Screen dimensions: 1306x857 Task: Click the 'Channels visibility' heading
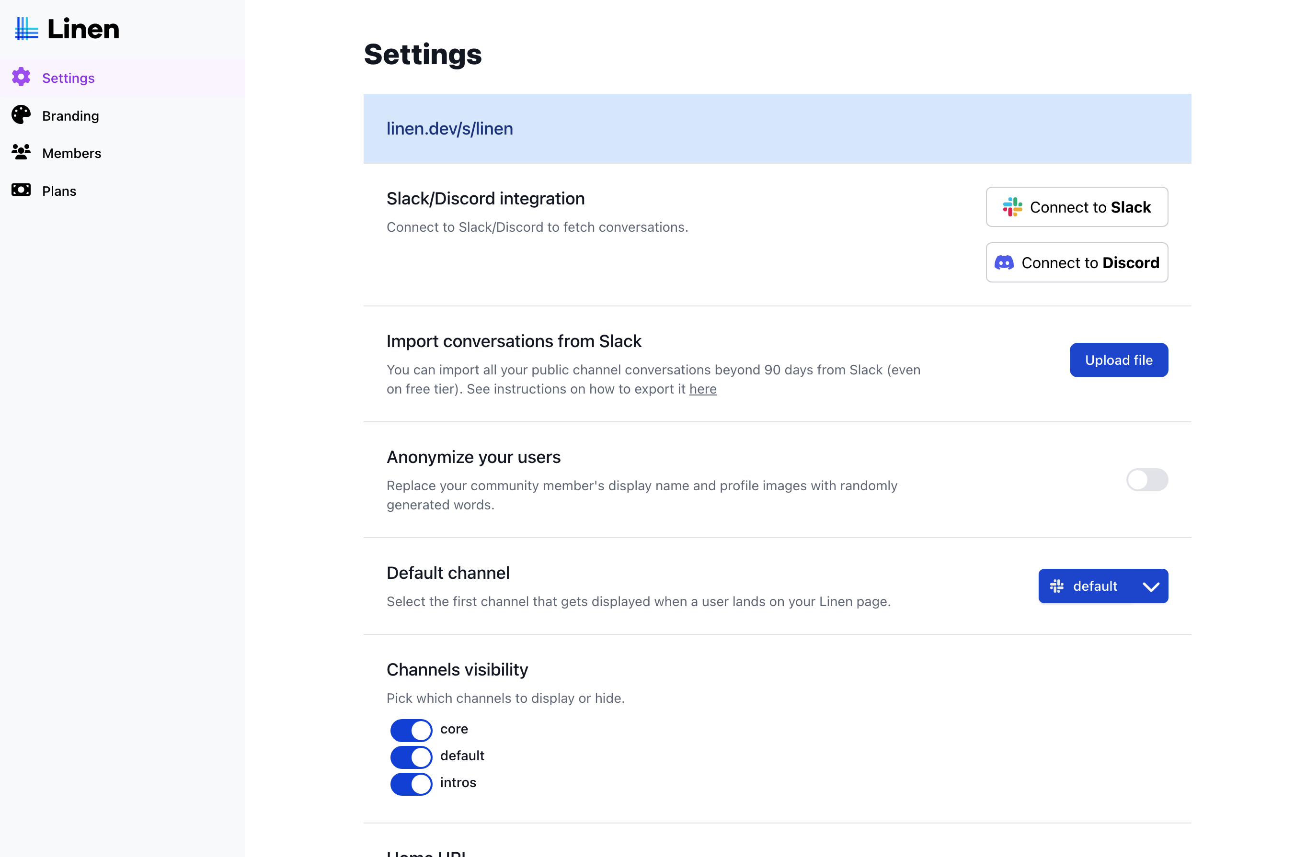pyautogui.click(x=457, y=669)
